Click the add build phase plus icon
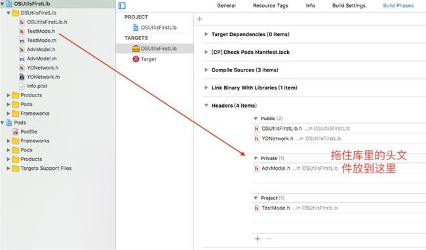The image size is (426, 250). click(x=199, y=19)
